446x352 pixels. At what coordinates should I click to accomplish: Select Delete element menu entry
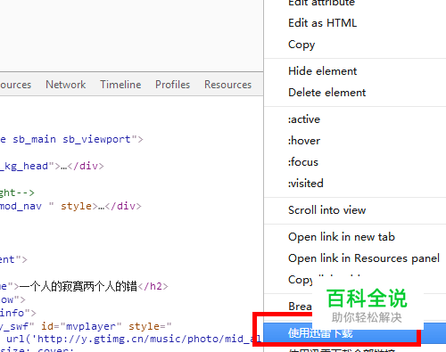tap(327, 93)
